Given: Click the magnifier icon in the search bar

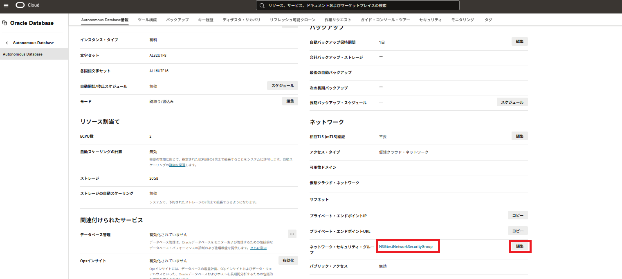Looking at the screenshot, I should 262,5.
